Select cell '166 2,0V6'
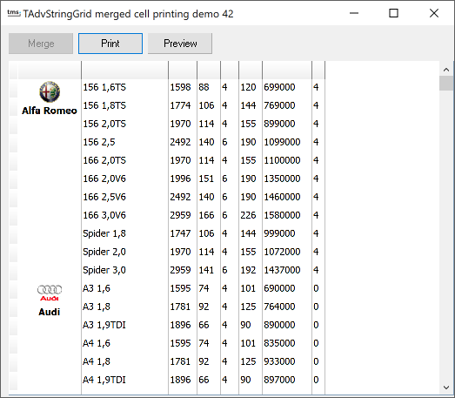455x398 pixels. point(104,179)
